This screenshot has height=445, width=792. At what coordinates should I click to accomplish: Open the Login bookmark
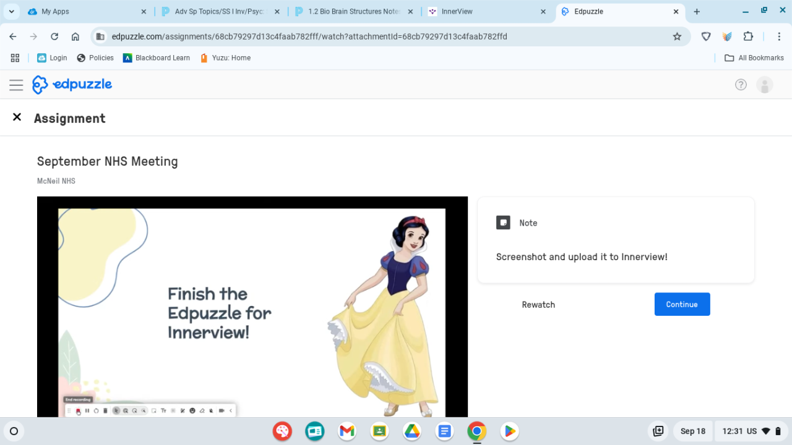(x=52, y=57)
